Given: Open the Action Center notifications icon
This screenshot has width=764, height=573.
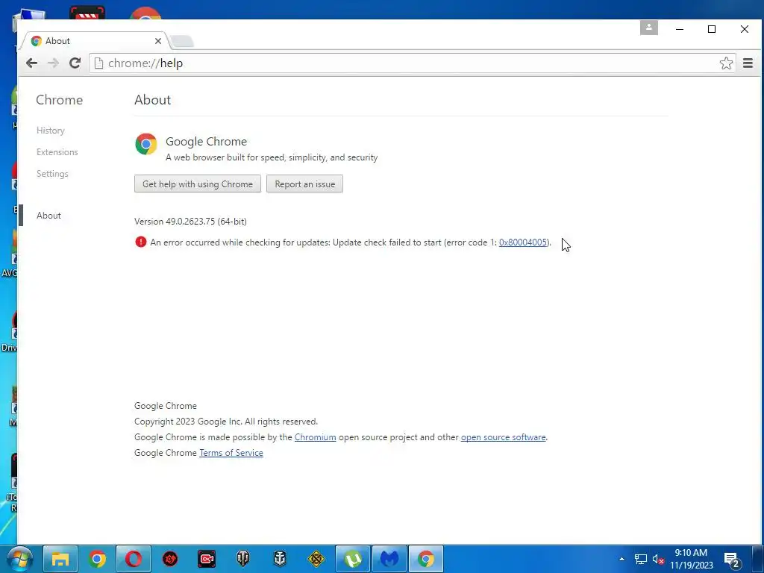Looking at the screenshot, I should pyautogui.click(x=733, y=560).
